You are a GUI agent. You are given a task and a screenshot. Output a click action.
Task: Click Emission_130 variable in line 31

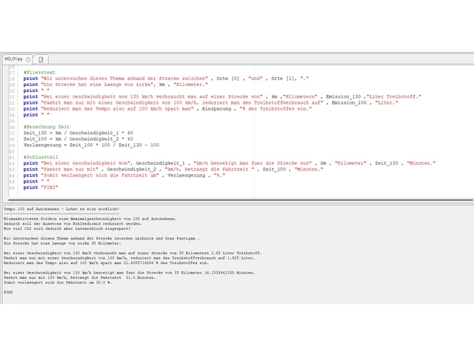344,96
